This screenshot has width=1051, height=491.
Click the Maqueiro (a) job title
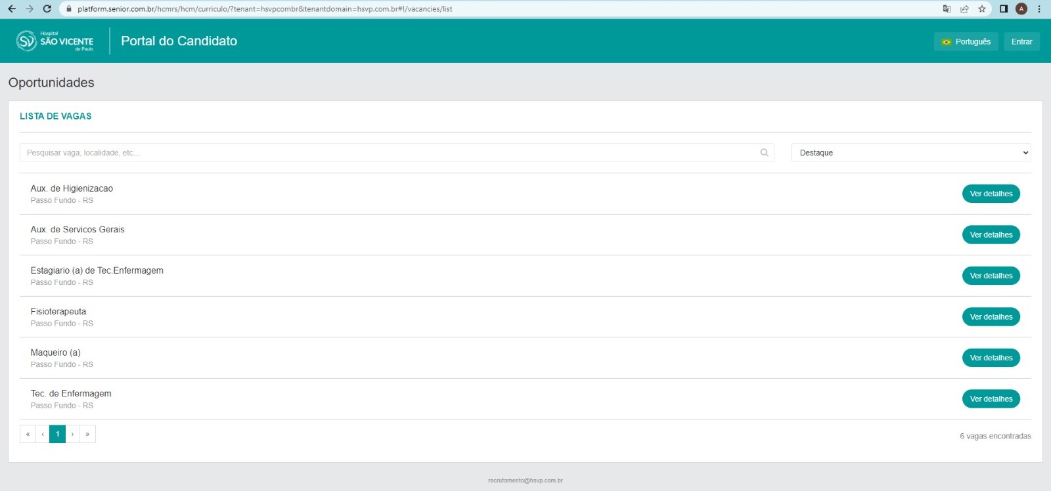(56, 352)
